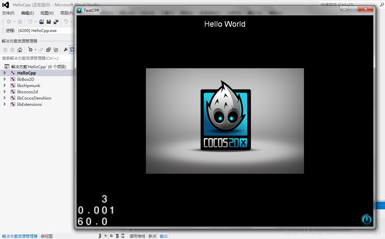This screenshot has width=385, height=239.
Task: Open the 编辑(E) menu
Action: [27, 13]
